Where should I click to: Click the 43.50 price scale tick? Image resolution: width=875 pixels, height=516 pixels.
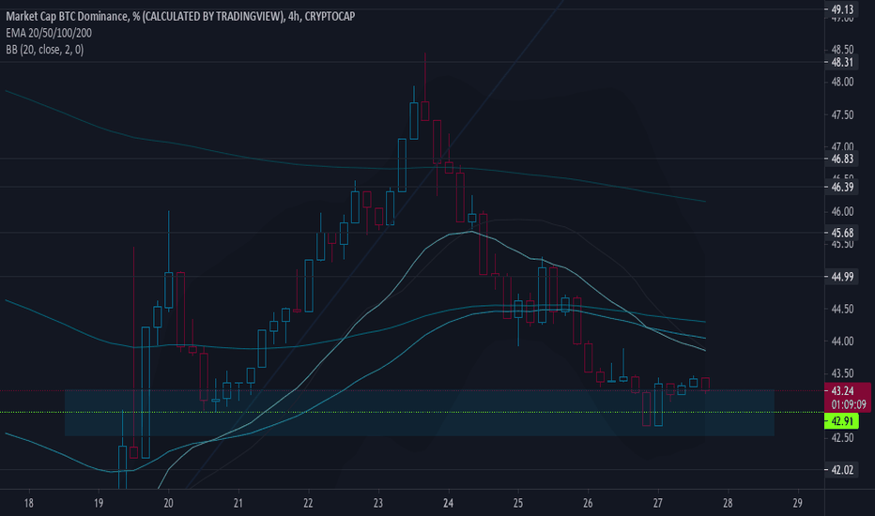tap(842, 373)
